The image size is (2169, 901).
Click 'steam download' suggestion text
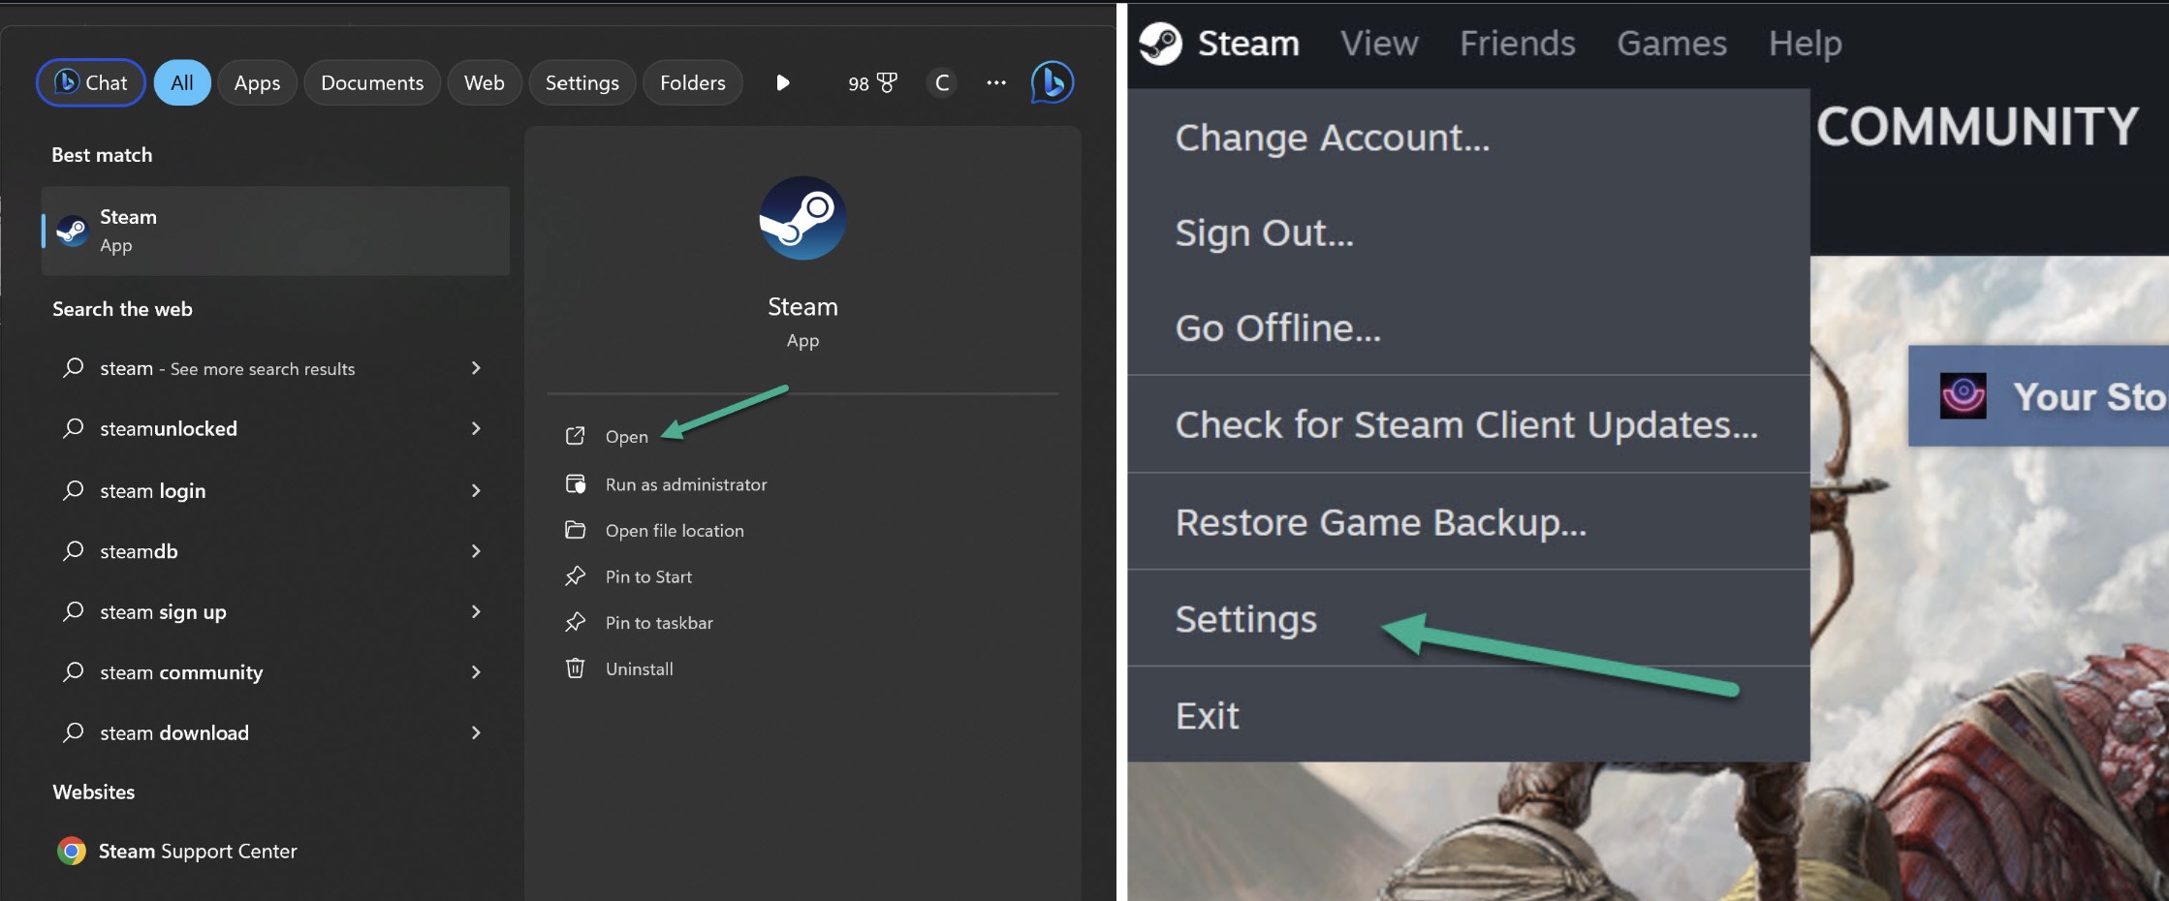pos(174,733)
